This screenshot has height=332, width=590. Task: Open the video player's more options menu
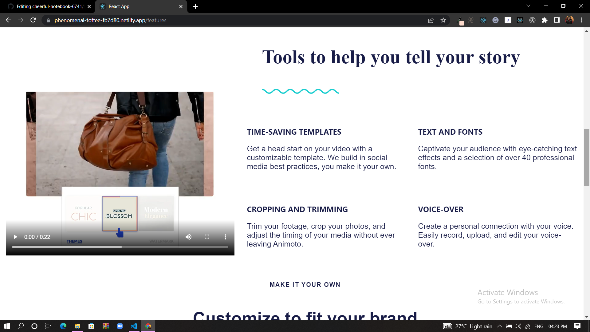click(225, 237)
